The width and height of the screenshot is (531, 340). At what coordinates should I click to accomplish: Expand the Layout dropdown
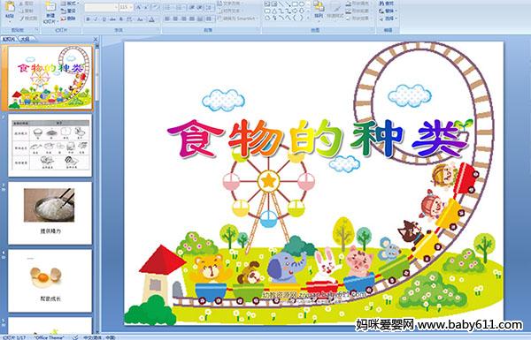[70, 4]
